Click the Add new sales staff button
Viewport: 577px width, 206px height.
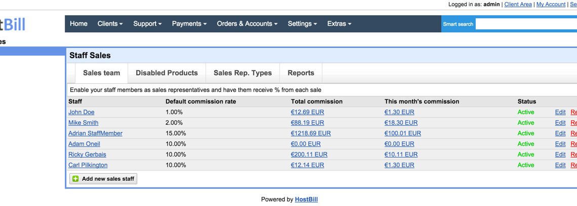(x=103, y=179)
